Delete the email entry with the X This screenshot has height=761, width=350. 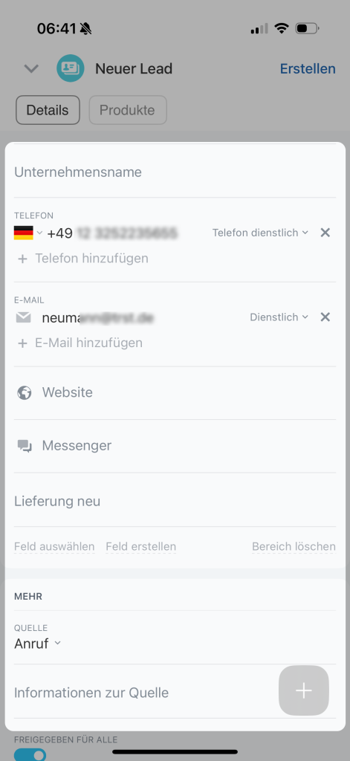325,317
